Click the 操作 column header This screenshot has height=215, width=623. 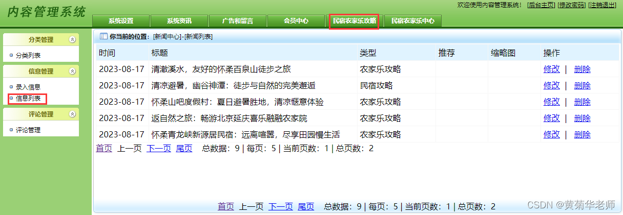click(552, 53)
